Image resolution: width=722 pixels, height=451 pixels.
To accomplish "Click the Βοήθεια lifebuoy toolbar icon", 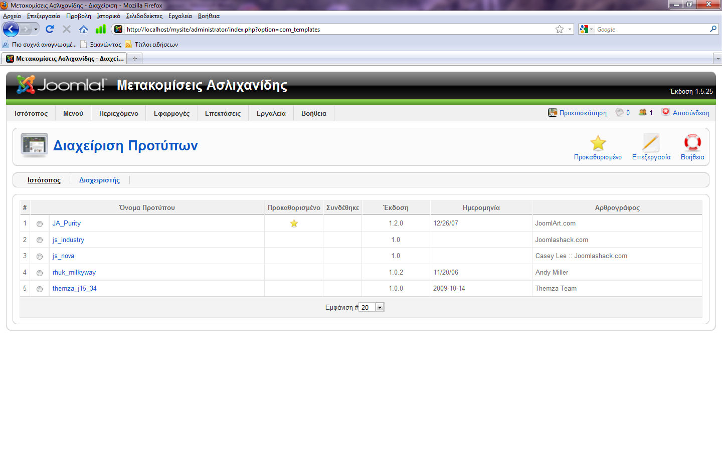I will 692,143.
